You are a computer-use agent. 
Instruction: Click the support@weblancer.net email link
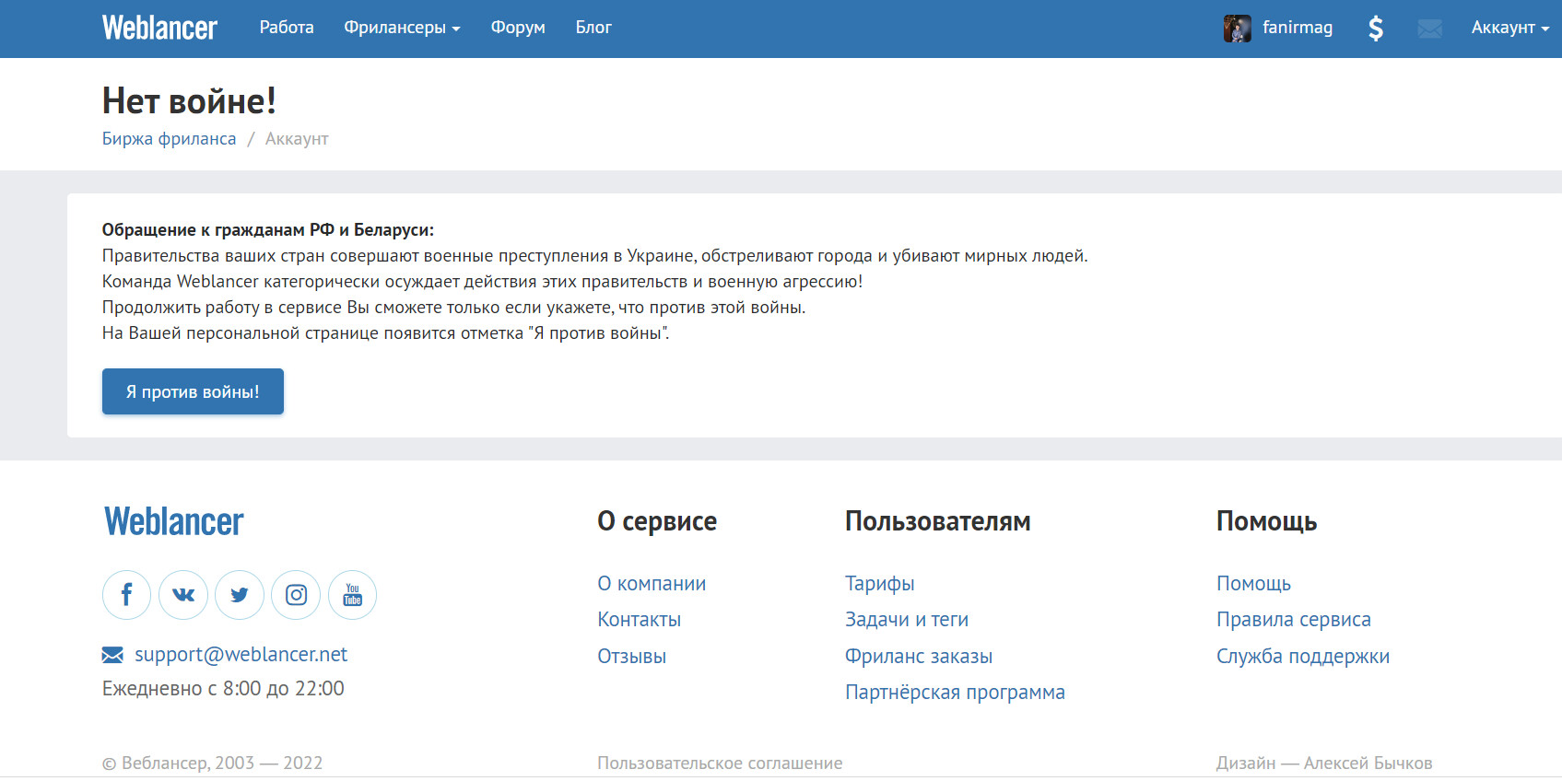click(x=241, y=655)
